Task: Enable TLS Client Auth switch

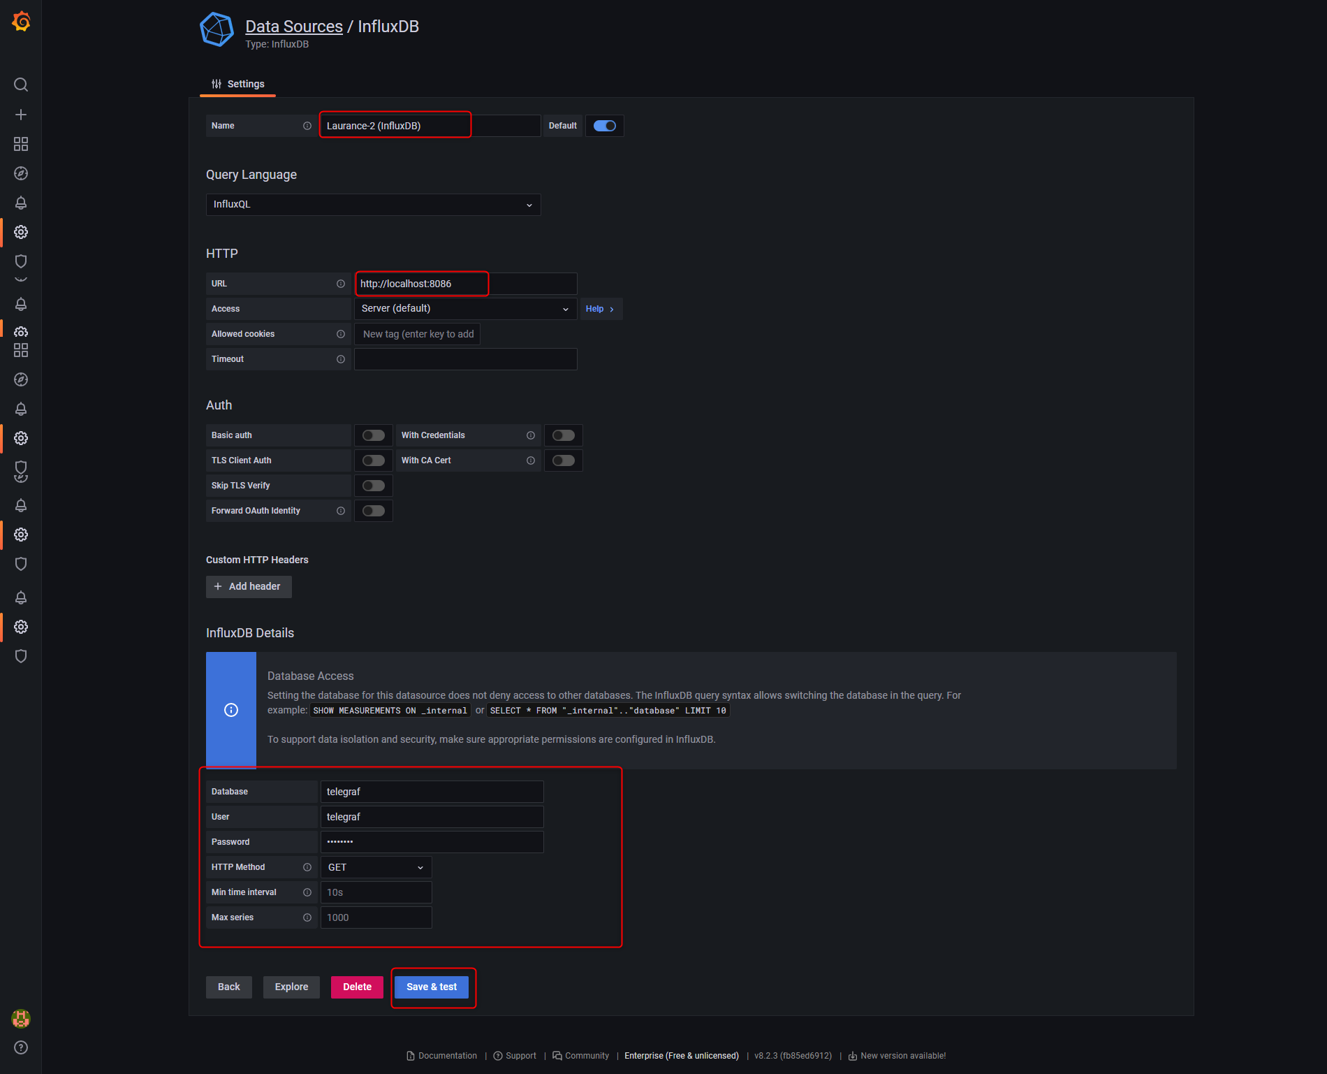Action: (374, 460)
